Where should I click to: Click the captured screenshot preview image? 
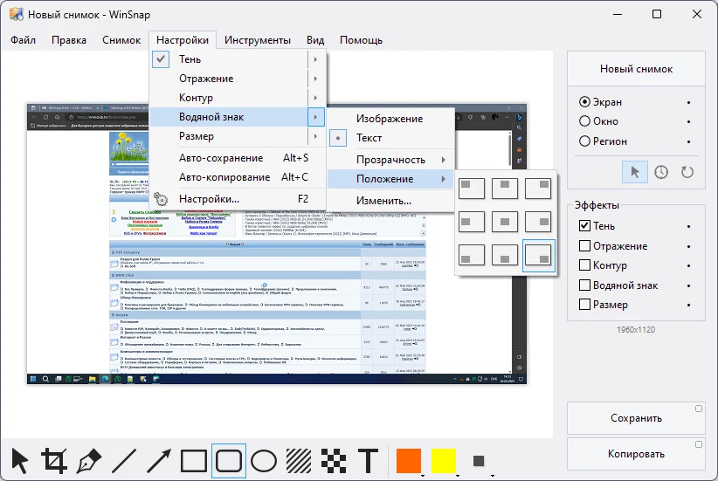(277, 244)
